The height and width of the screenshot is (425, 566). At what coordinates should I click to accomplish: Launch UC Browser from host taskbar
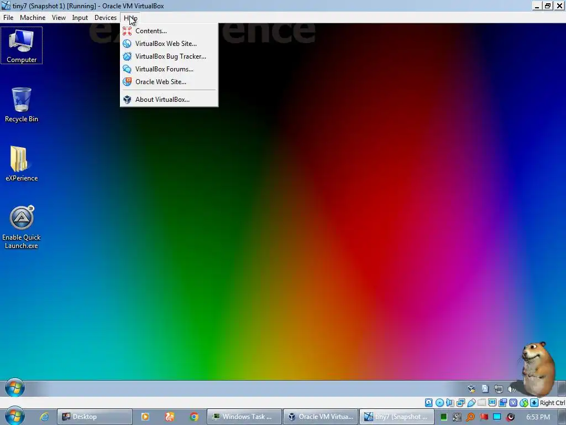pyautogui.click(x=170, y=417)
